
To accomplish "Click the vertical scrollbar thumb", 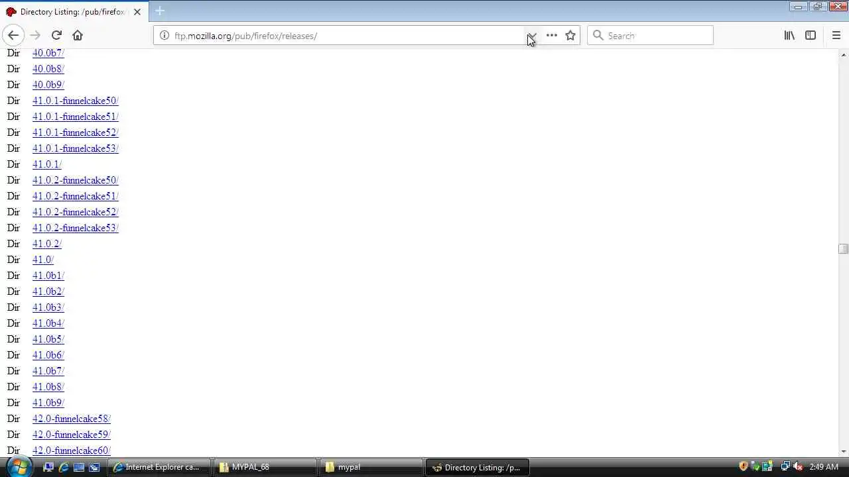I will (x=843, y=248).
